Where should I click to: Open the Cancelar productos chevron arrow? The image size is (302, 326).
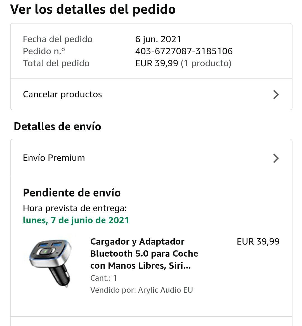pyautogui.click(x=276, y=95)
